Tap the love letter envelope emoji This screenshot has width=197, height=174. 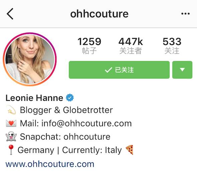pos(11,123)
